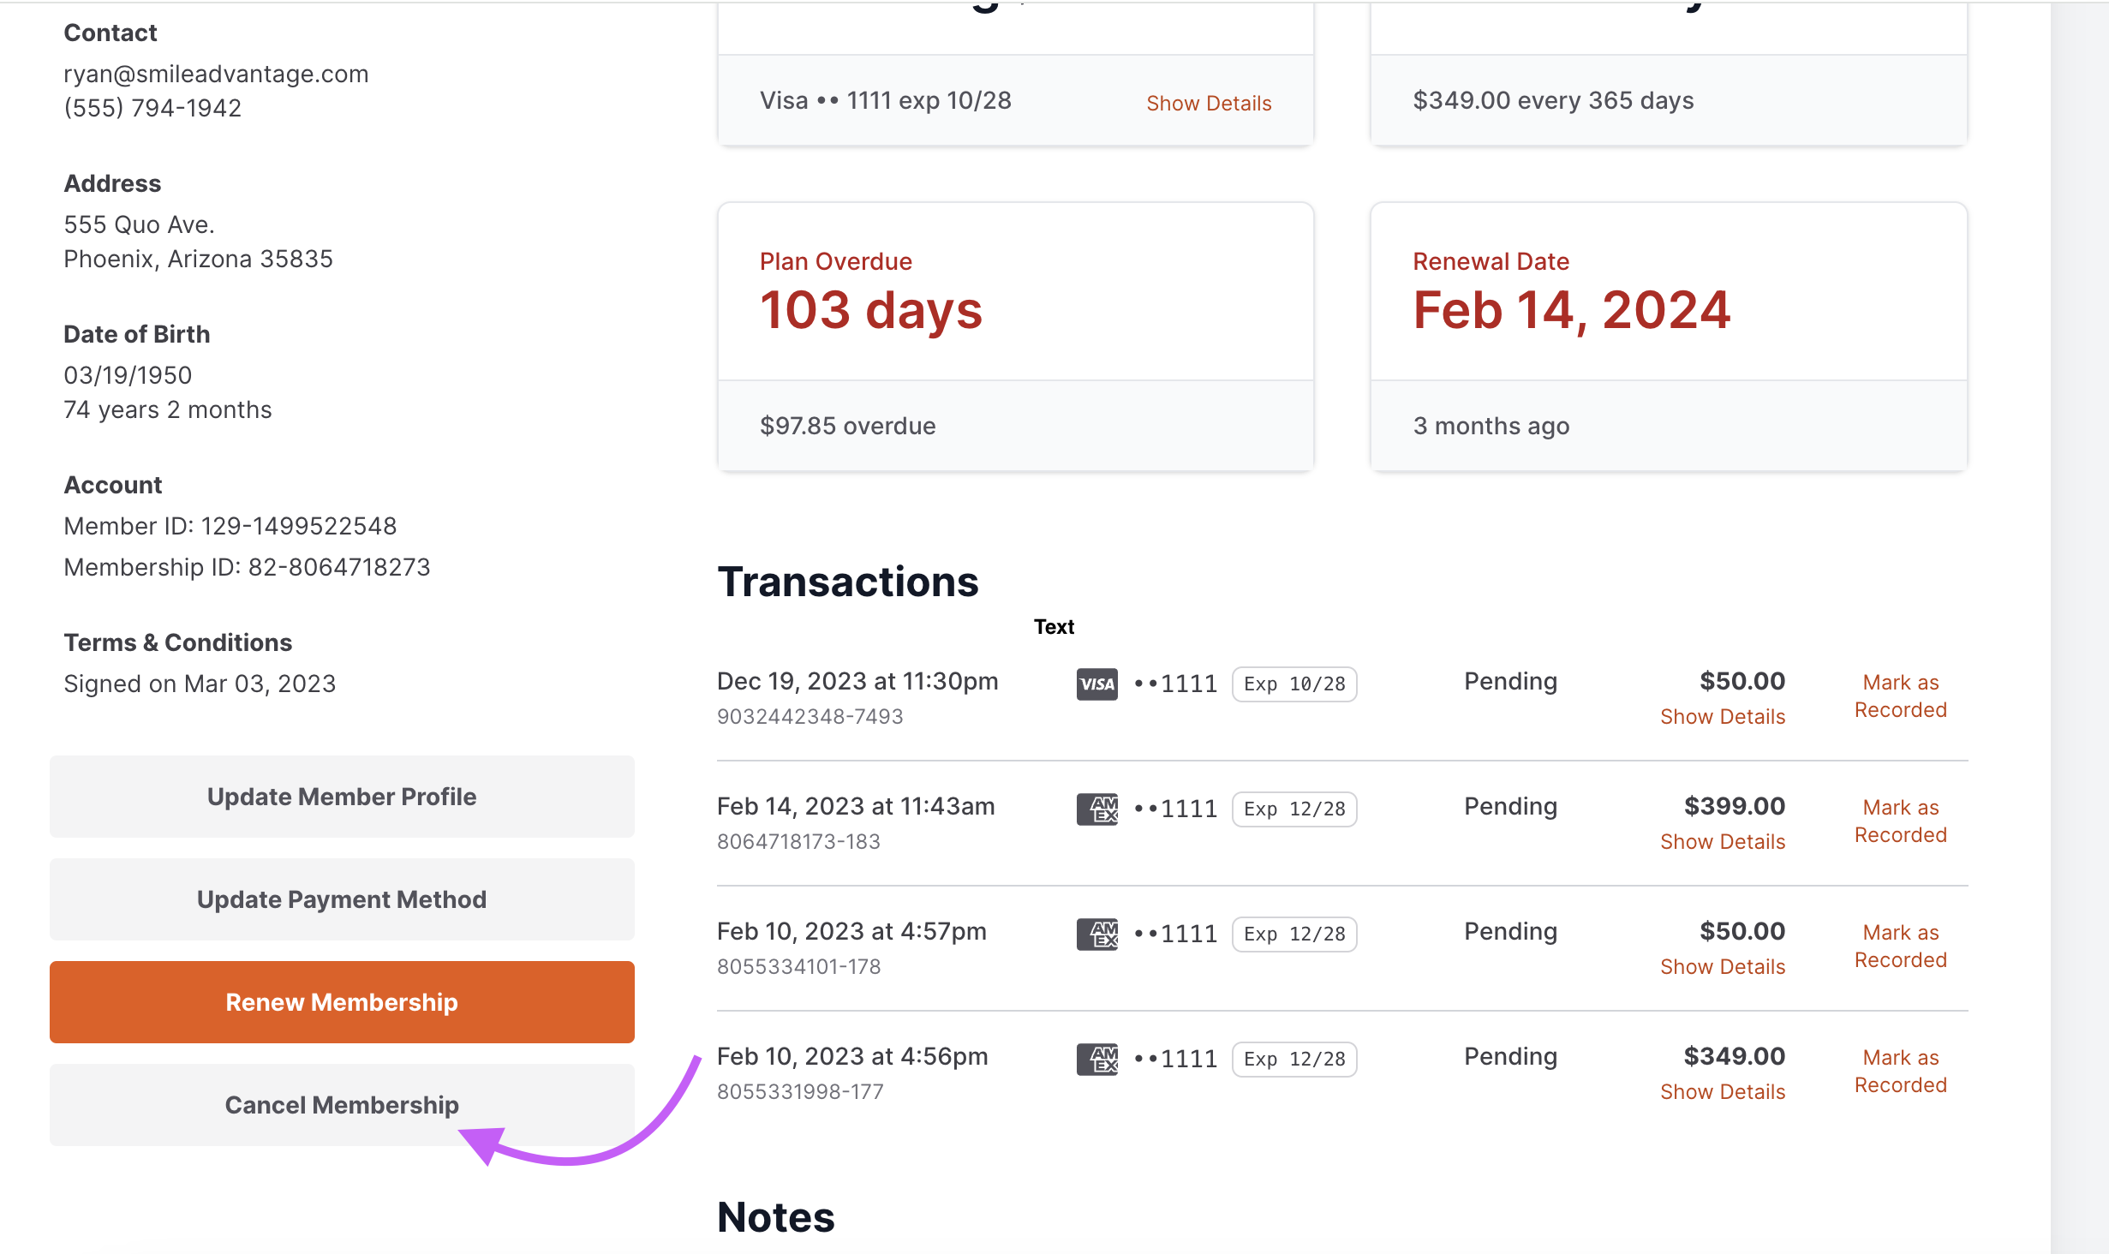The height and width of the screenshot is (1254, 2109).
Task: Click the Transactions heading
Action: pos(847,582)
